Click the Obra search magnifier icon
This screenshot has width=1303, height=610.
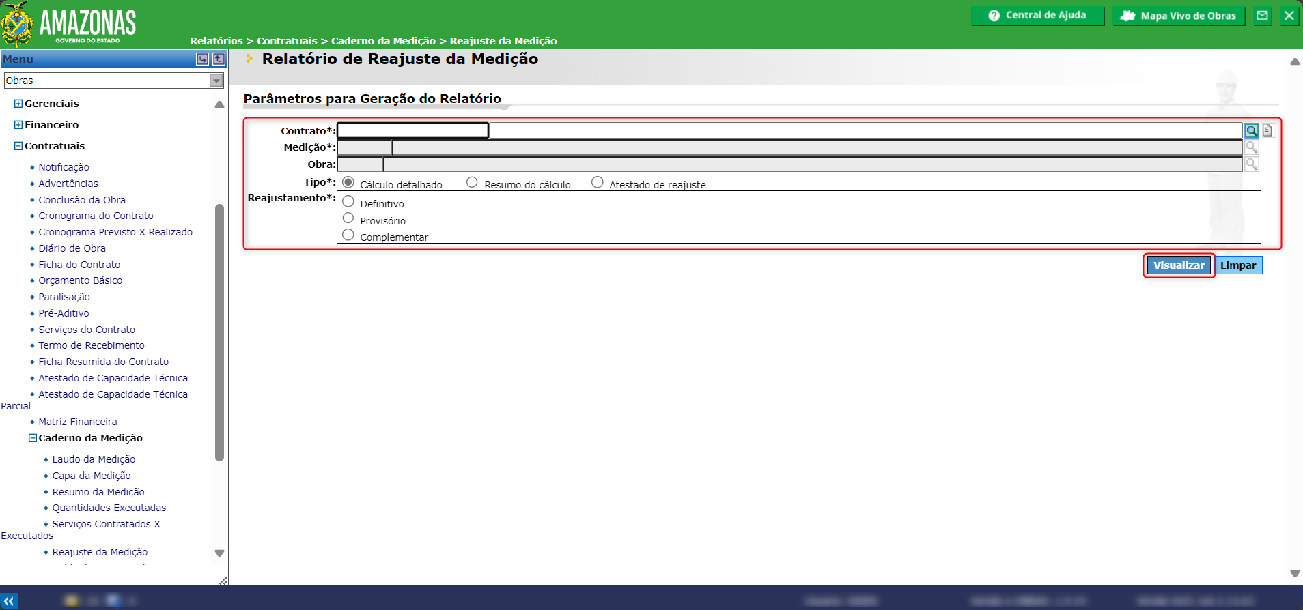(1251, 164)
